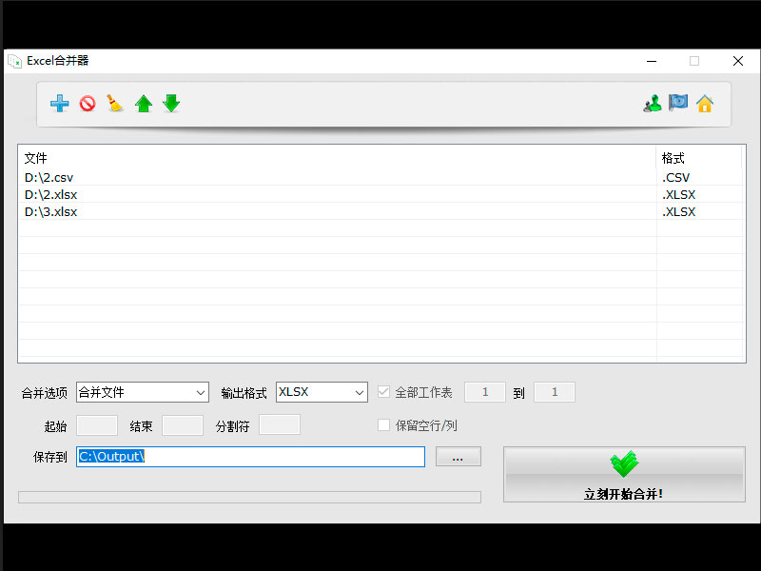Open the registration user icon

[653, 104]
